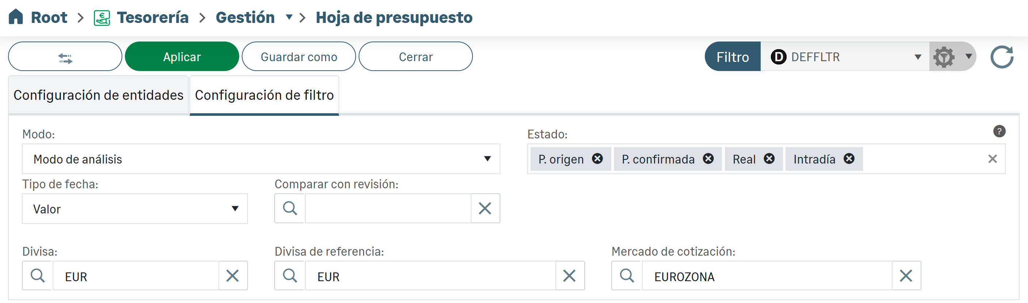
Task: Click the refresh circular arrow icon
Action: point(1002,57)
